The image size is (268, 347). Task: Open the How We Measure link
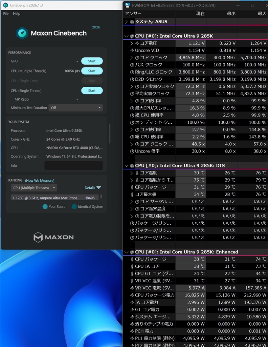coord(40,181)
